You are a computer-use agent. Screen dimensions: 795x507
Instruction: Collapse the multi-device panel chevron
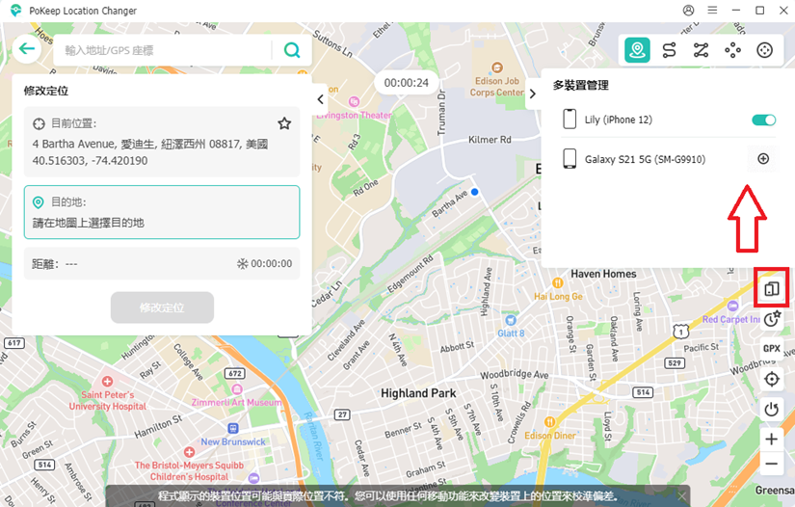pyautogui.click(x=532, y=93)
